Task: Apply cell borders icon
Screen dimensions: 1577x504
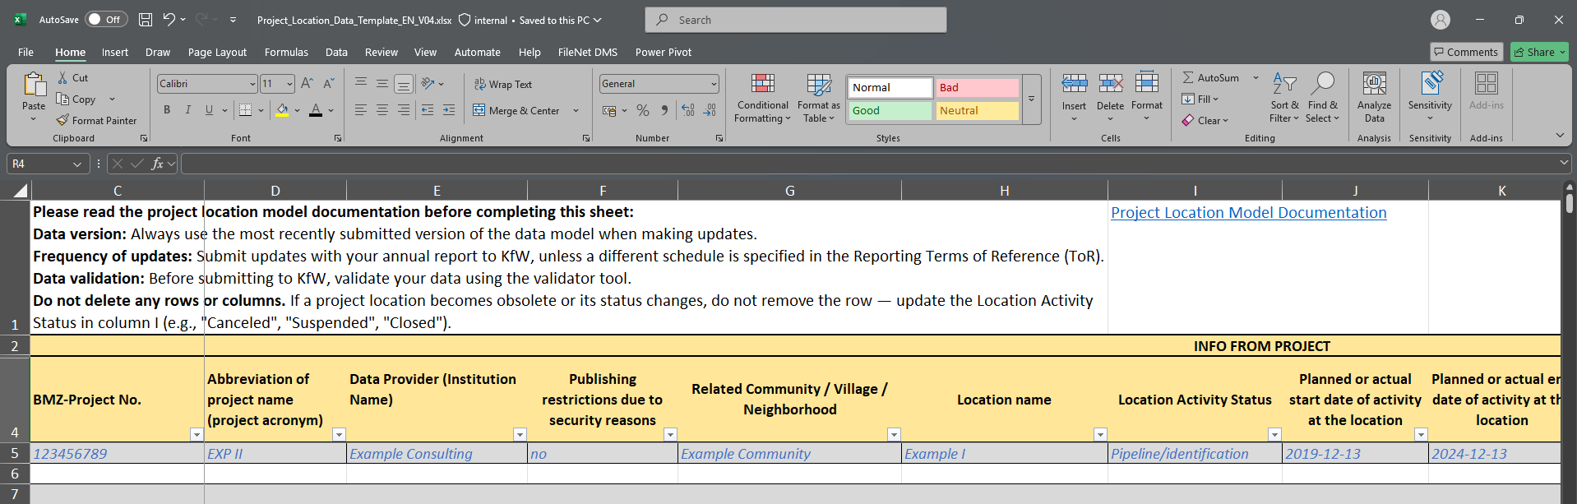Action: click(245, 110)
